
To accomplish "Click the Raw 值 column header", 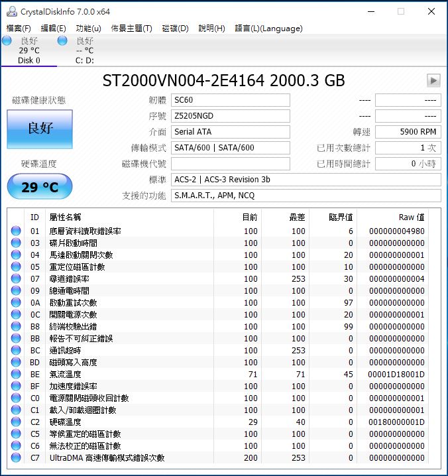I will point(392,217).
